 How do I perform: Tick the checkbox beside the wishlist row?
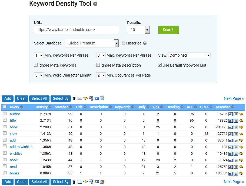[5, 153]
